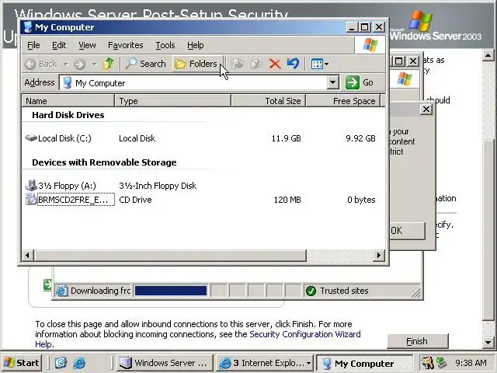Screen dimensions: 497x373
Task: Select Local Disk (C:) drive
Action: (x=58, y=138)
